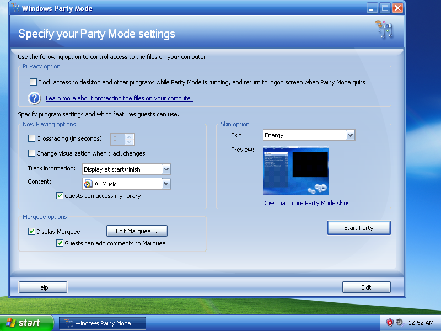Select Windows Party Mode taskbar button

pos(103,323)
